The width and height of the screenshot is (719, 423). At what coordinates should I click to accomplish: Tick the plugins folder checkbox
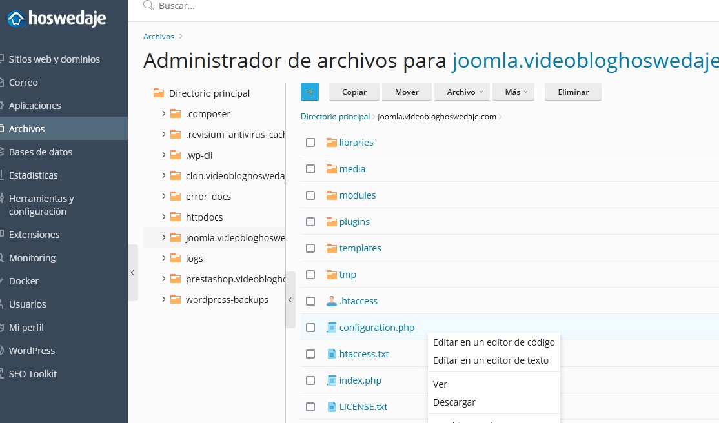click(310, 222)
